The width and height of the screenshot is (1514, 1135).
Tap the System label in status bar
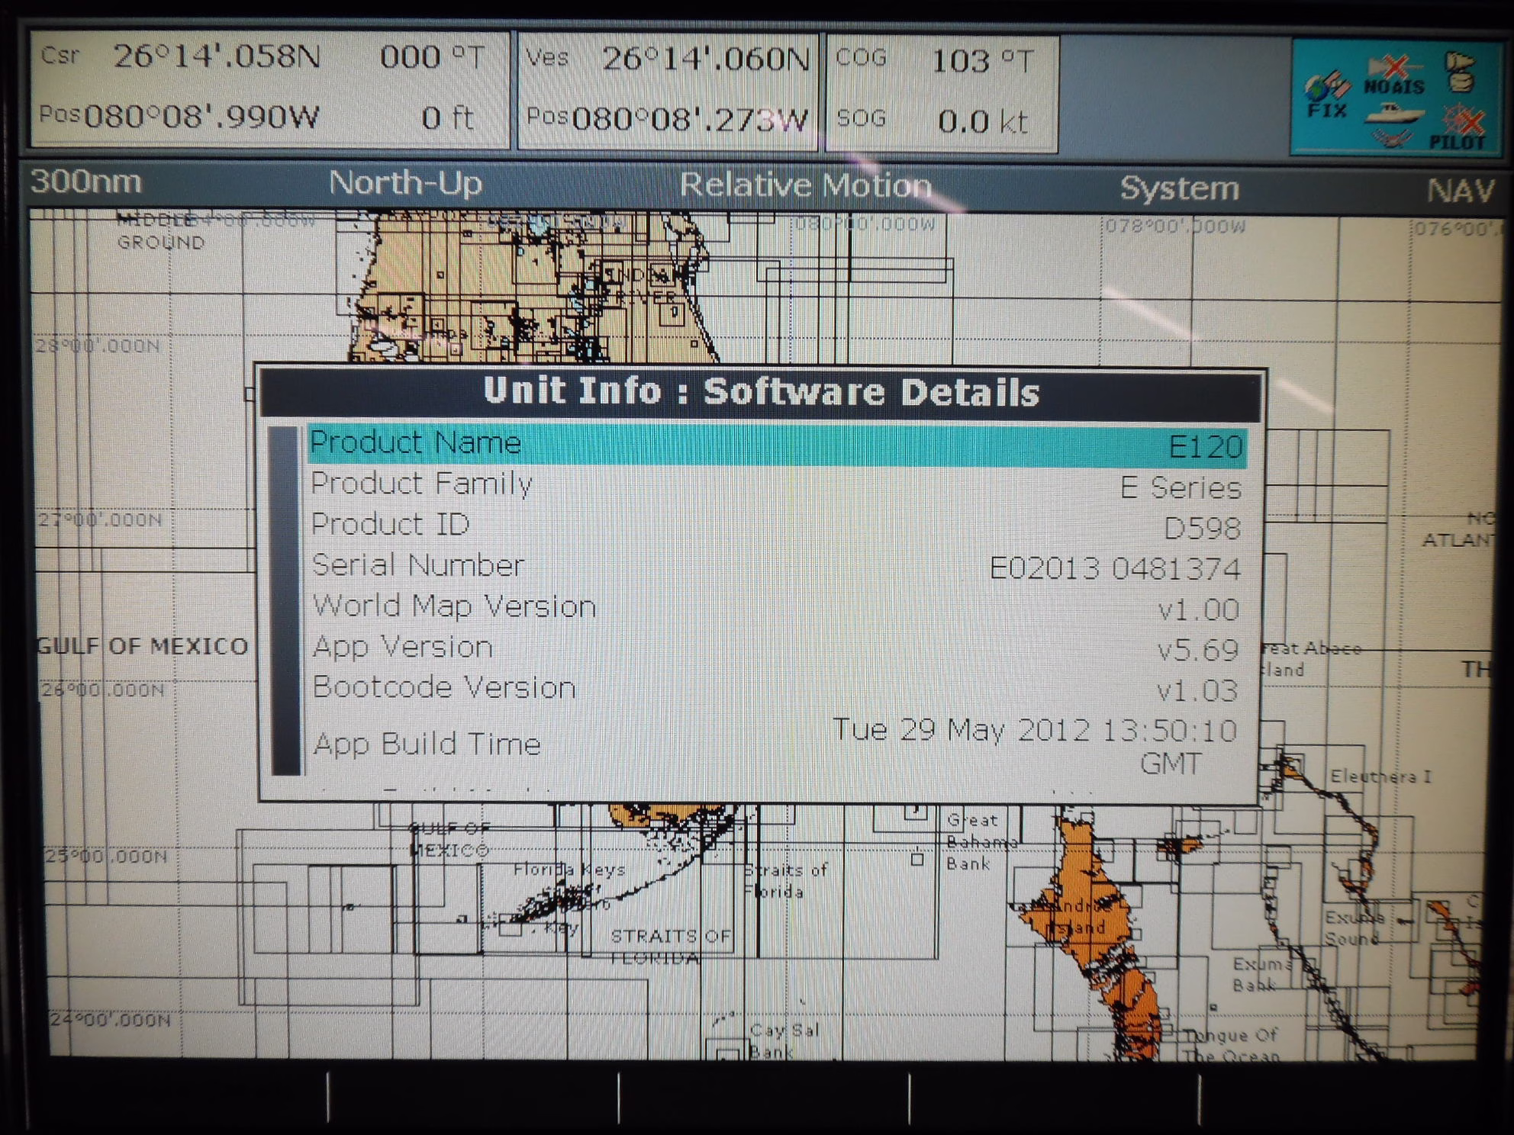click(1179, 188)
